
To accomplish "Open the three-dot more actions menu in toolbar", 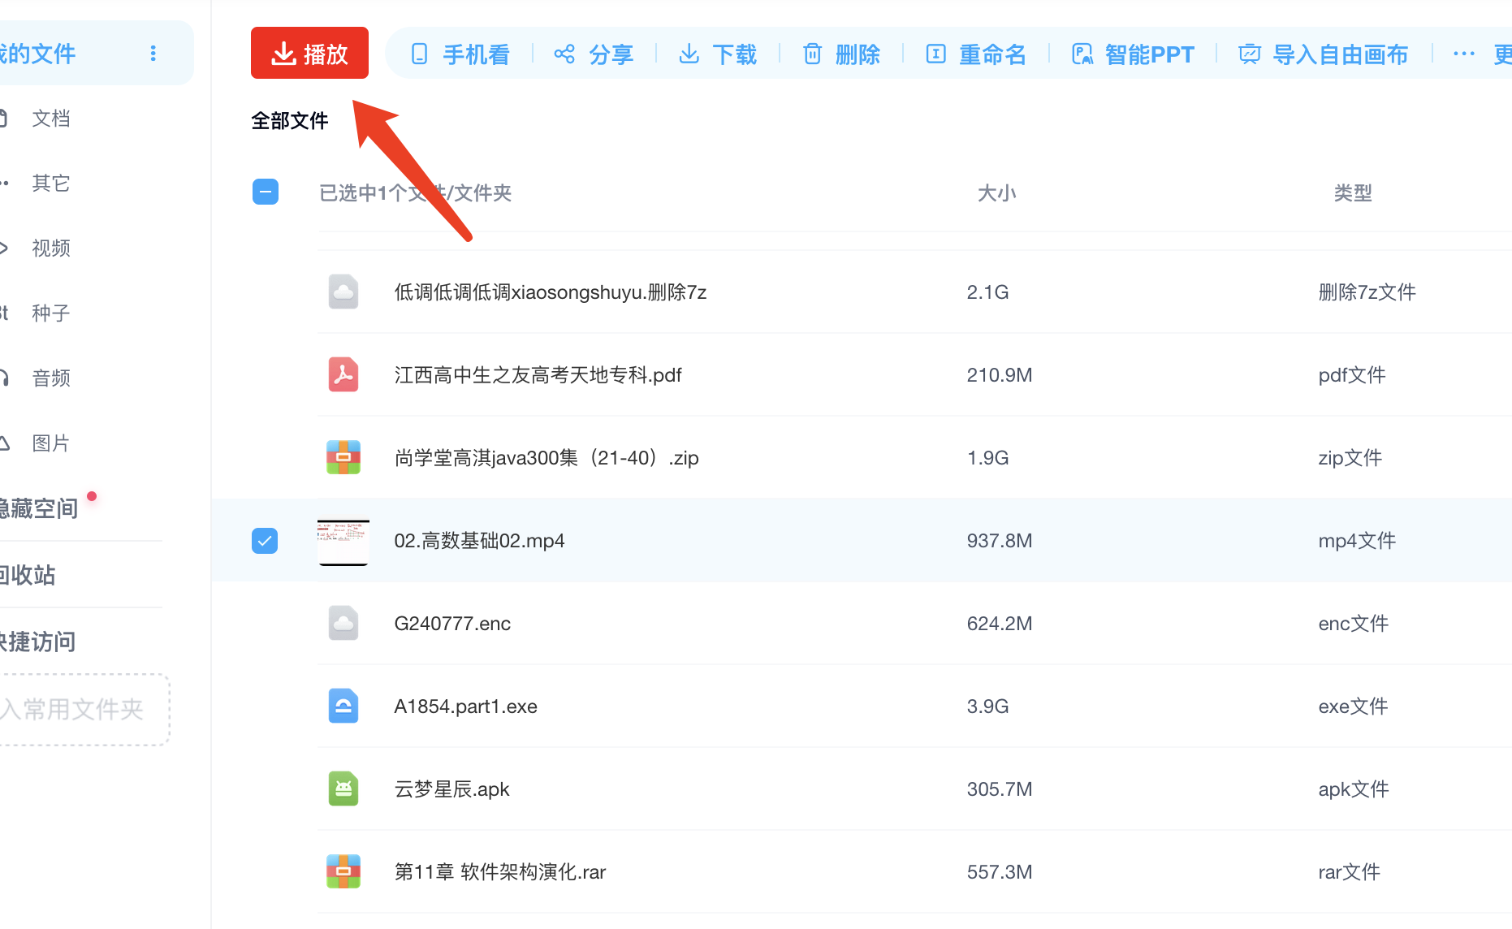I will click(1463, 54).
